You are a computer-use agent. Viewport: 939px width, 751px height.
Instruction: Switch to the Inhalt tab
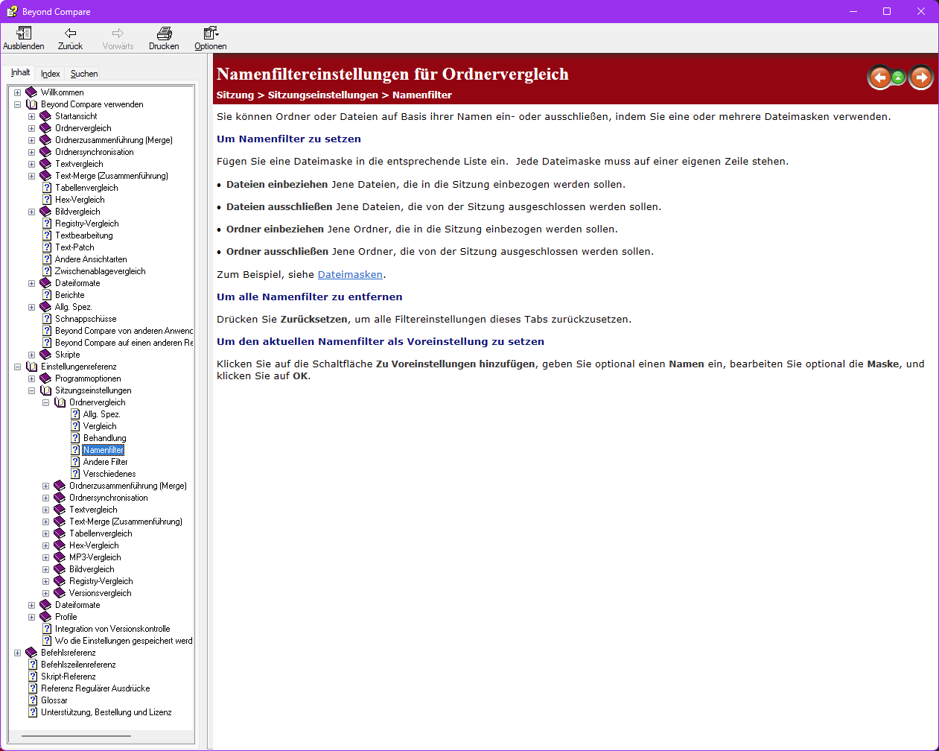tap(20, 72)
